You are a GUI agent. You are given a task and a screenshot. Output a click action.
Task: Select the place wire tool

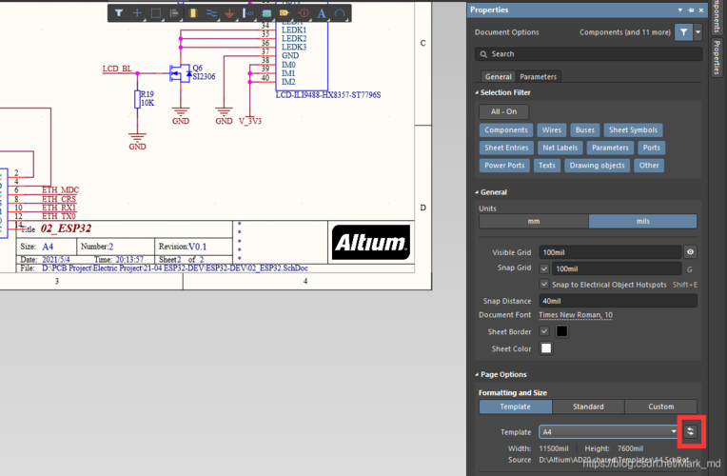(211, 13)
